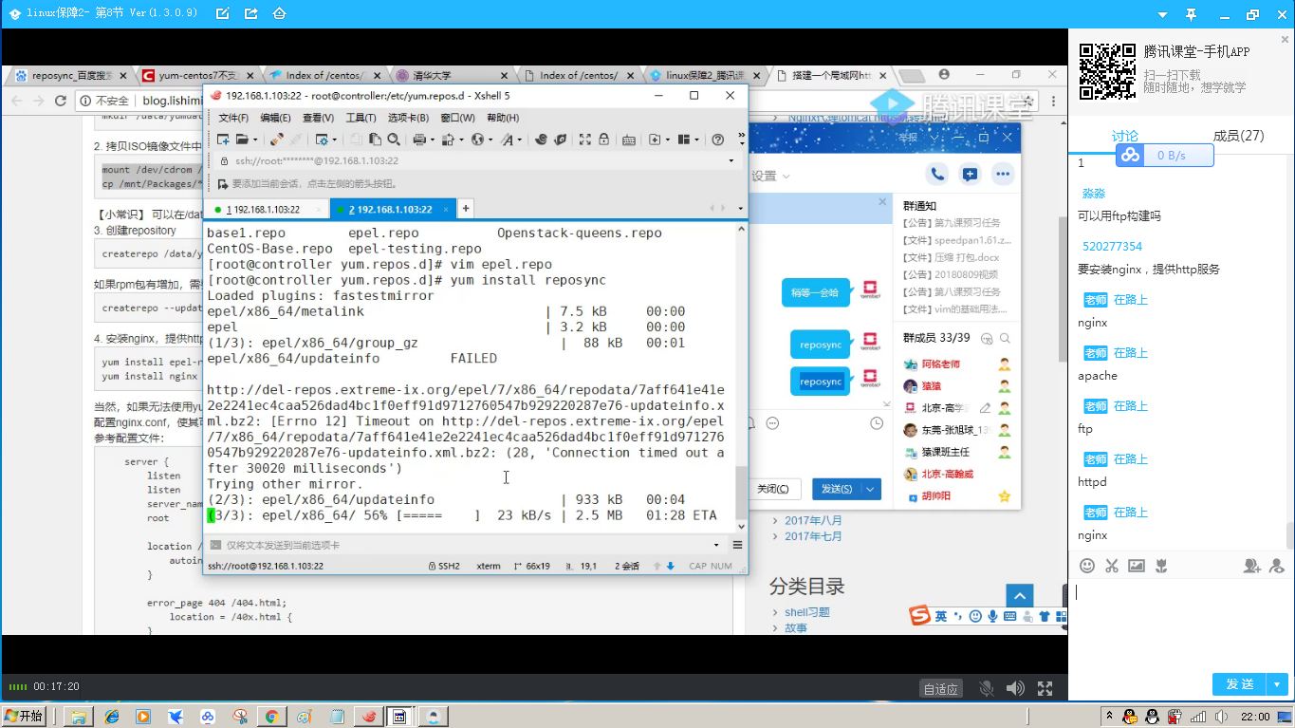Open the folder (Open Session) icon in Xshell toolbar
The image size is (1295, 728).
point(242,140)
